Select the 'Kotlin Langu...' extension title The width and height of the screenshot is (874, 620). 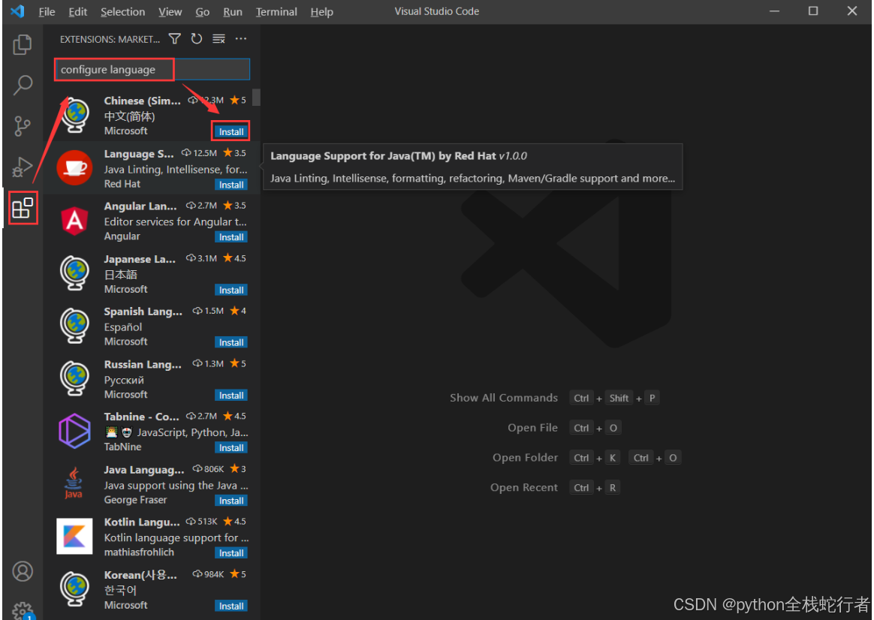[x=142, y=522]
